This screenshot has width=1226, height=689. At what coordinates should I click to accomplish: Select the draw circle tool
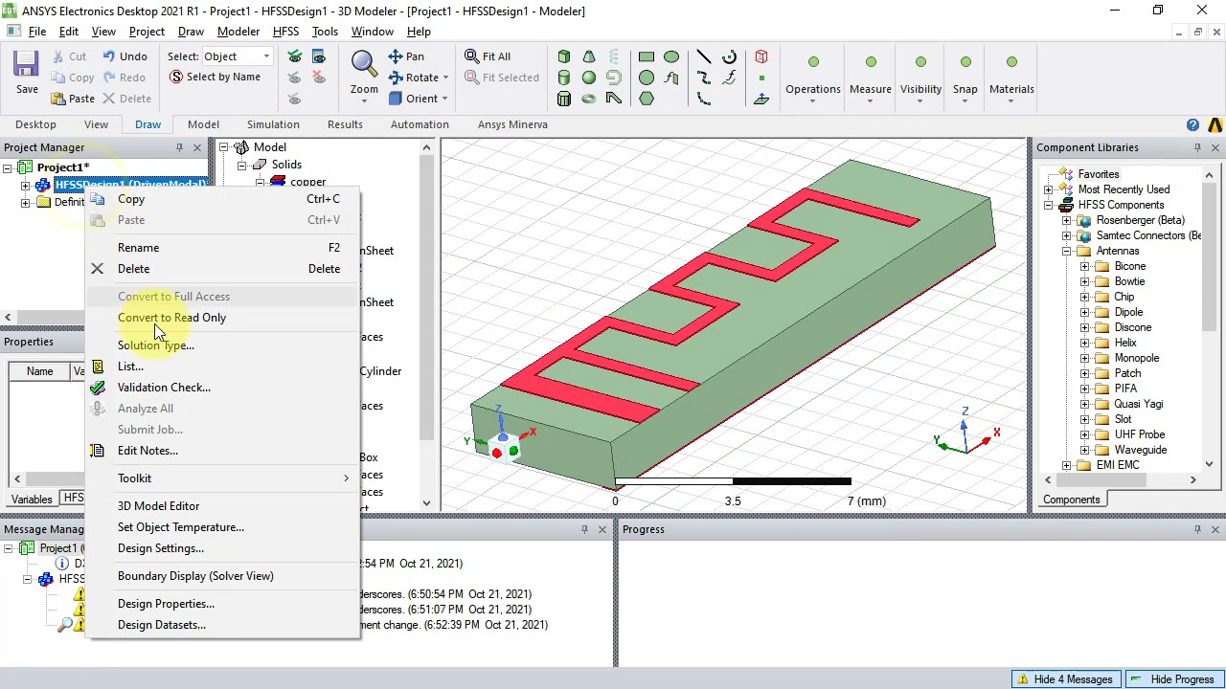pyautogui.click(x=647, y=78)
